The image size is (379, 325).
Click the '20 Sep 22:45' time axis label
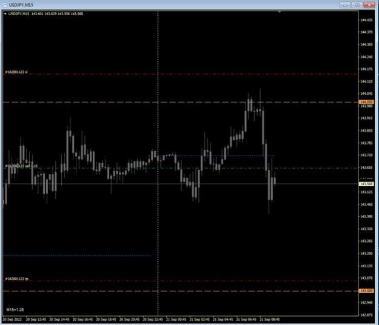(x=153, y=320)
